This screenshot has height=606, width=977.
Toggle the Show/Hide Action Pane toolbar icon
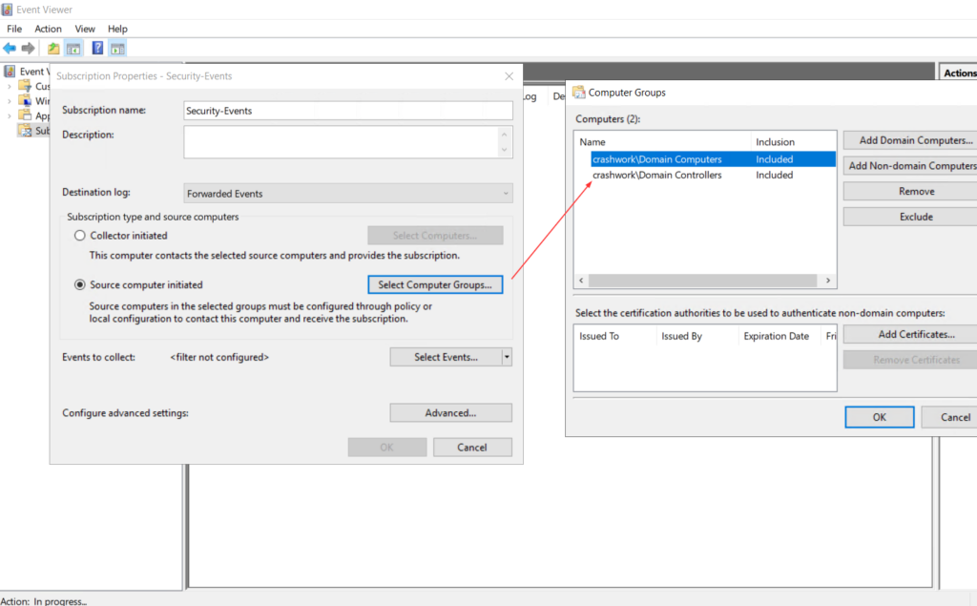[116, 49]
